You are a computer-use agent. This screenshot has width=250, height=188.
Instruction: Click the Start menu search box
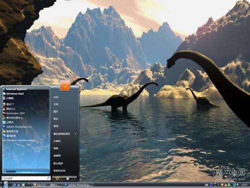point(26,178)
